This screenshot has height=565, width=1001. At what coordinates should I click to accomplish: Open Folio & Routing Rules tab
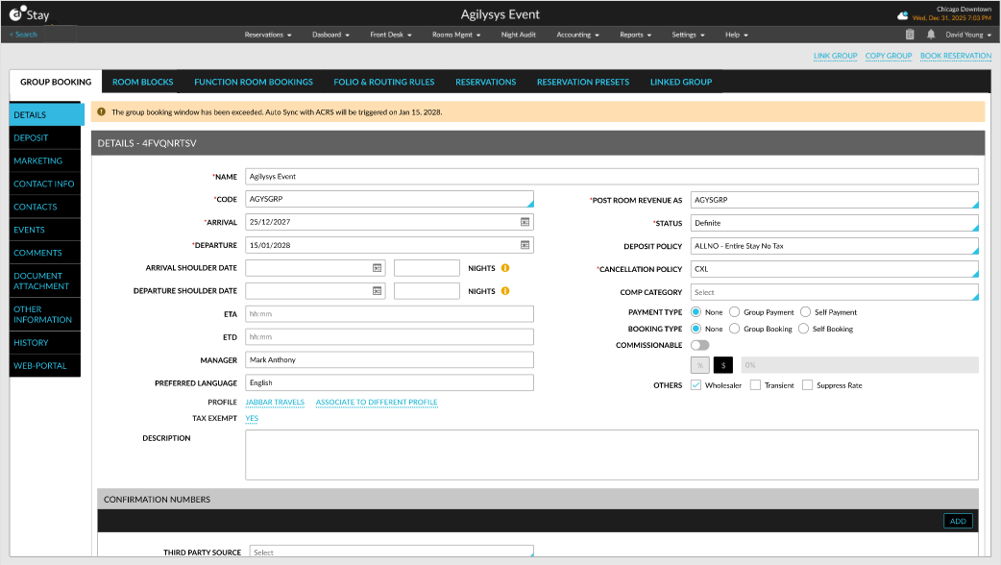click(x=383, y=82)
